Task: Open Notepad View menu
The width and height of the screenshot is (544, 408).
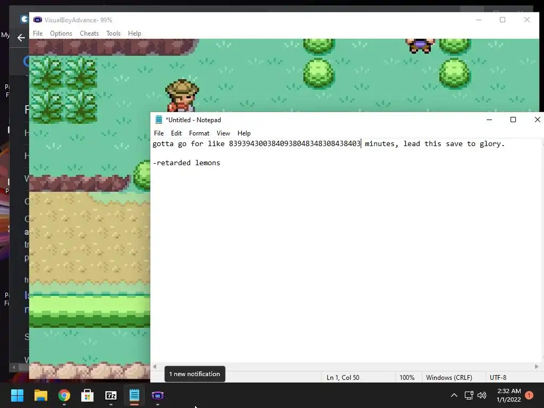Action: [x=223, y=133]
